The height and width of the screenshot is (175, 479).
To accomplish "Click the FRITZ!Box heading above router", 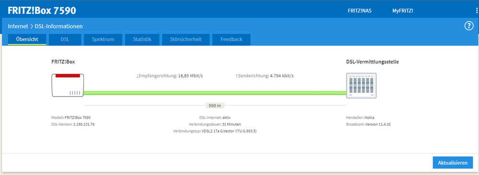I will pyautogui.click(x=63, y=62).
